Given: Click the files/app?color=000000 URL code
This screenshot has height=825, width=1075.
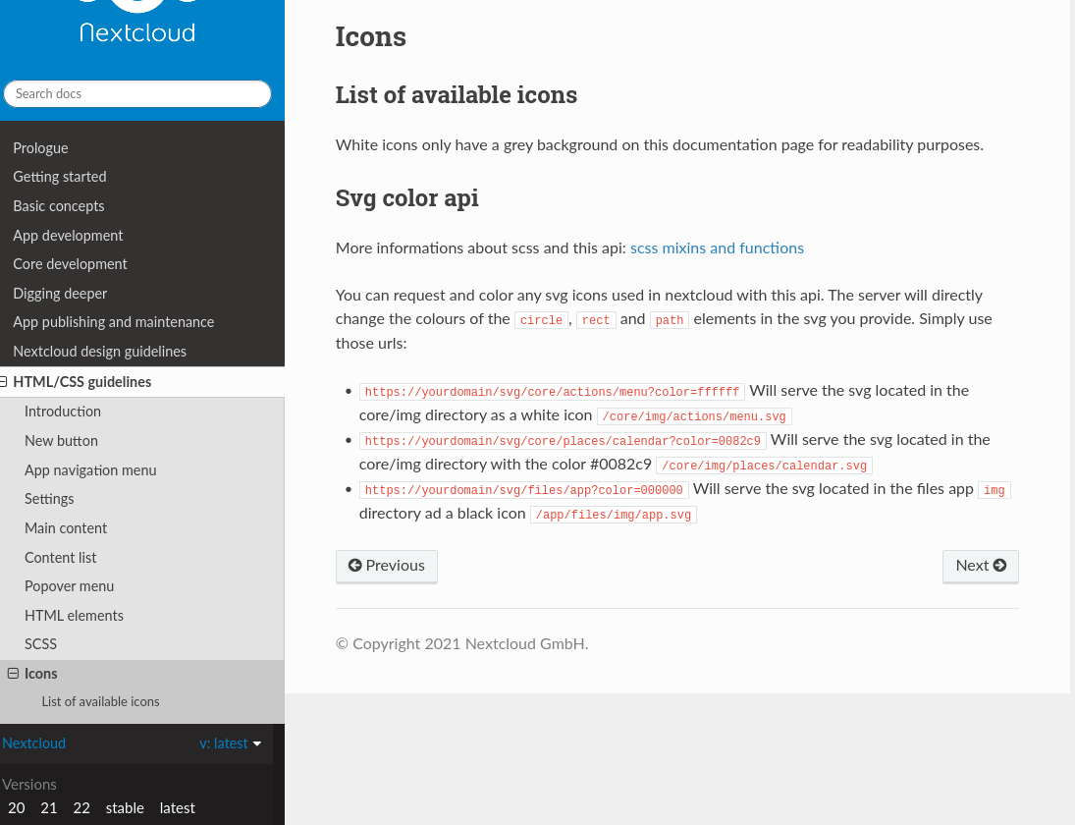Looking at the screenshot, I should pyautogui.click(x=524, y=490).
